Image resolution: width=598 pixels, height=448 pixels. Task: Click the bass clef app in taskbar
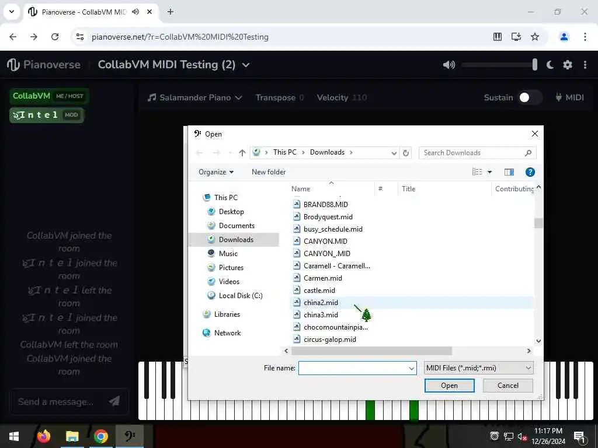point(130,436)
